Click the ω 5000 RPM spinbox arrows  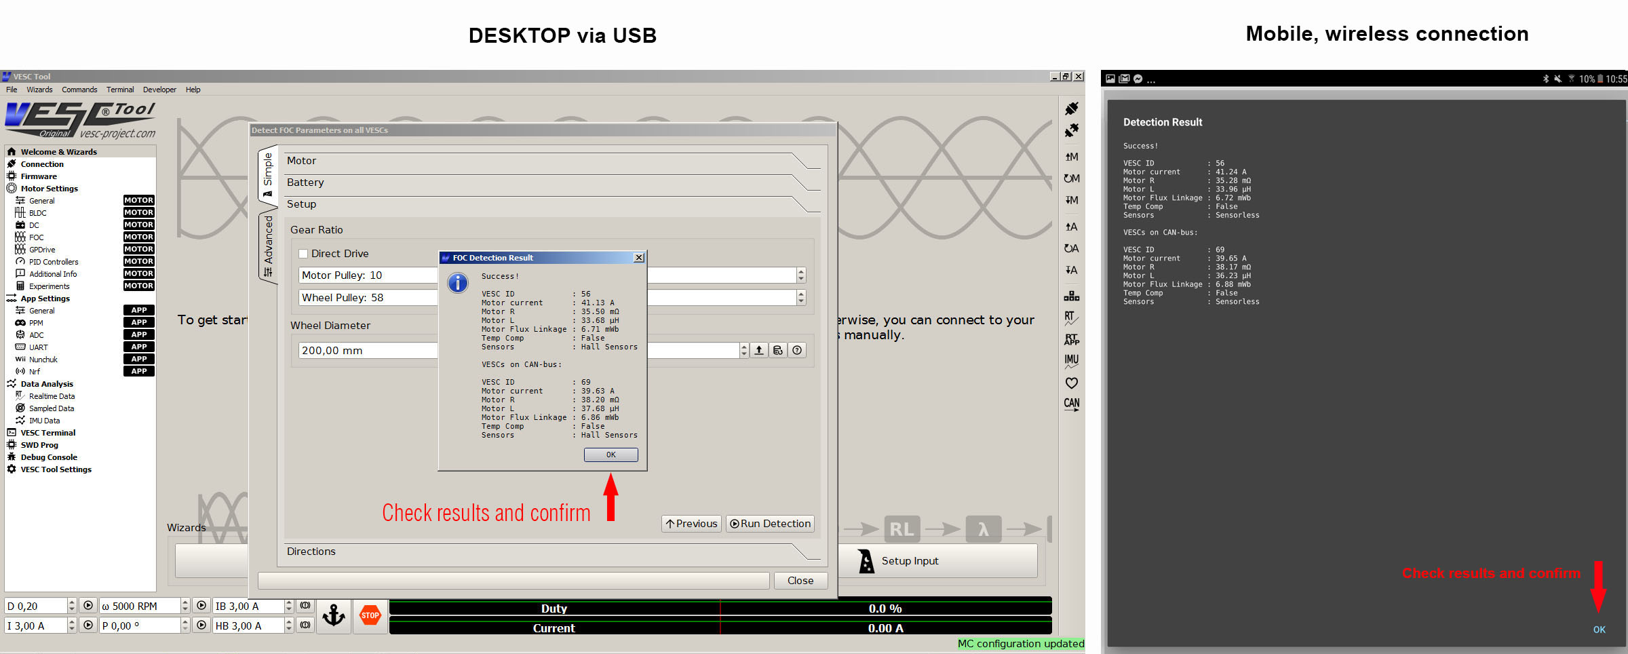(x=185, y=606)
